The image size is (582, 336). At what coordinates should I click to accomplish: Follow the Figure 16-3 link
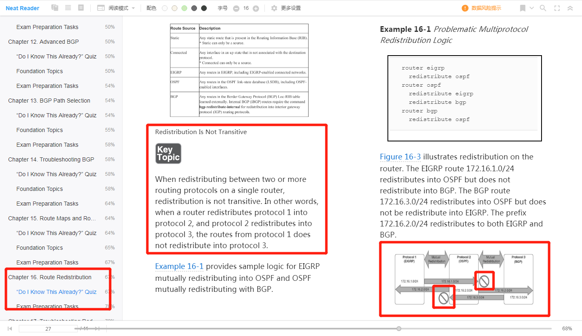click(400, 157)
